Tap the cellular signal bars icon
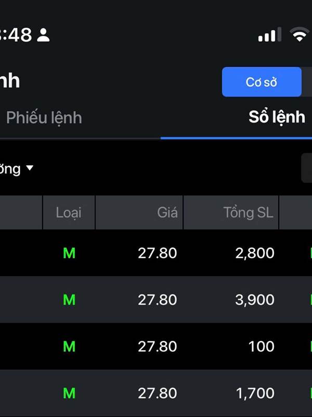Image resolution: width=312 pixels, height=417 pixels. [267, 35]
